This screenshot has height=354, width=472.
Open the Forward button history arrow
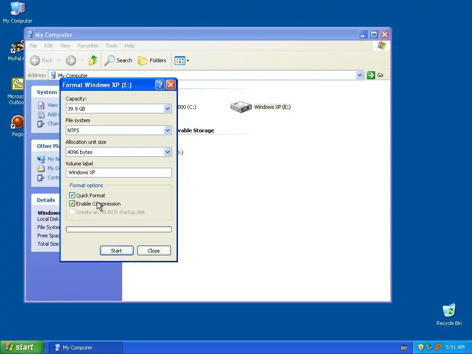point(82,60)
